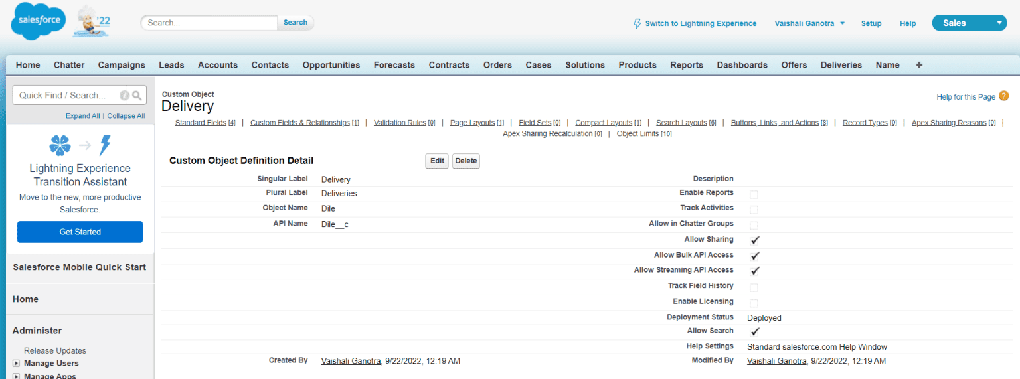Open the Help link in header
The height and width of the screenshot is (379, 1020).
coord(908,23)
